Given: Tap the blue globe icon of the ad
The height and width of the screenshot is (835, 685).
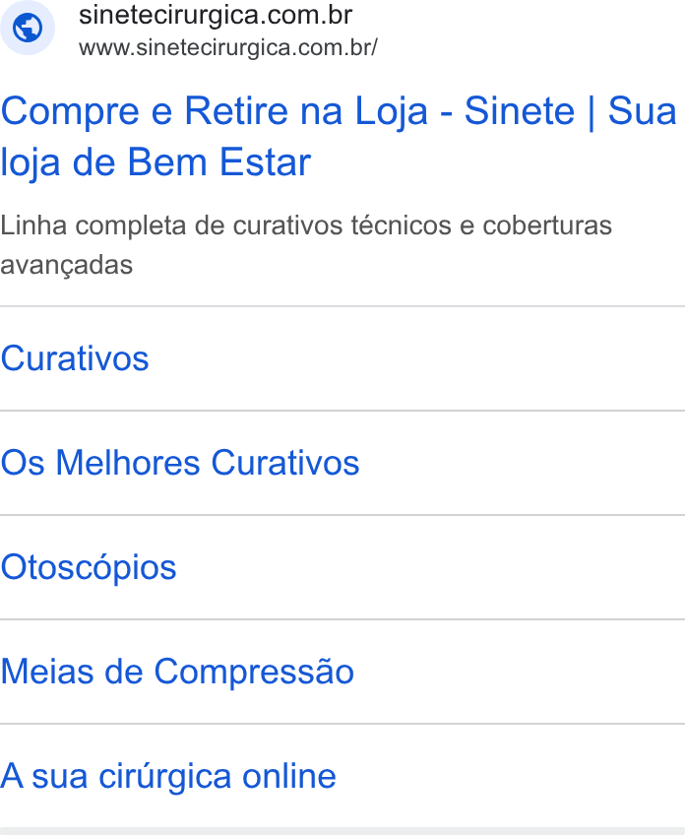Looking at the screenshot, I should coord(28,28).
